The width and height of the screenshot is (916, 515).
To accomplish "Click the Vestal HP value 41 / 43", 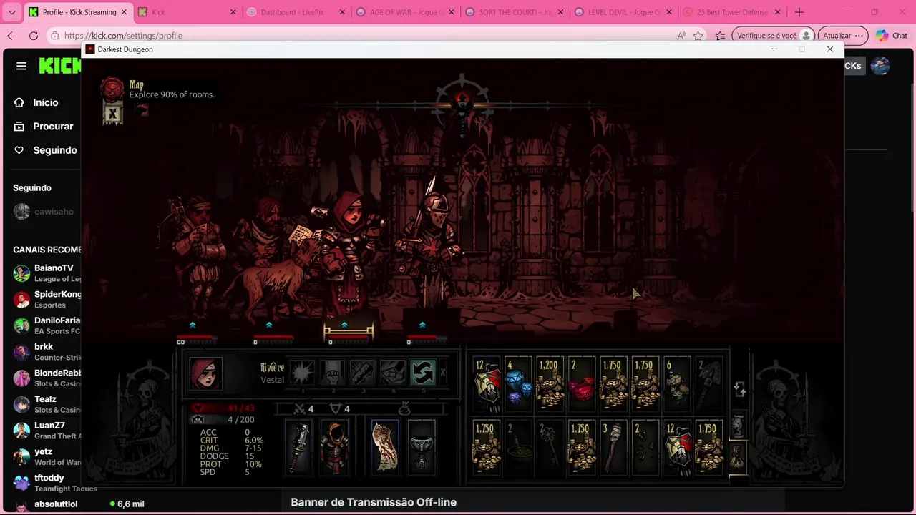I will tap(241, 408).
